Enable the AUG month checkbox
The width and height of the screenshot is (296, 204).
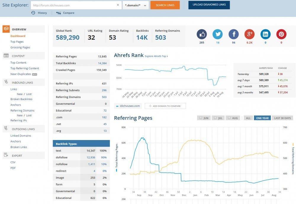(x=229, y=118)
